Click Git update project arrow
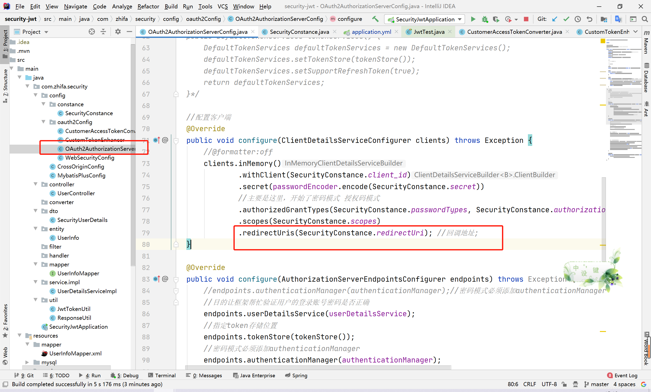 tap(555, 19)
